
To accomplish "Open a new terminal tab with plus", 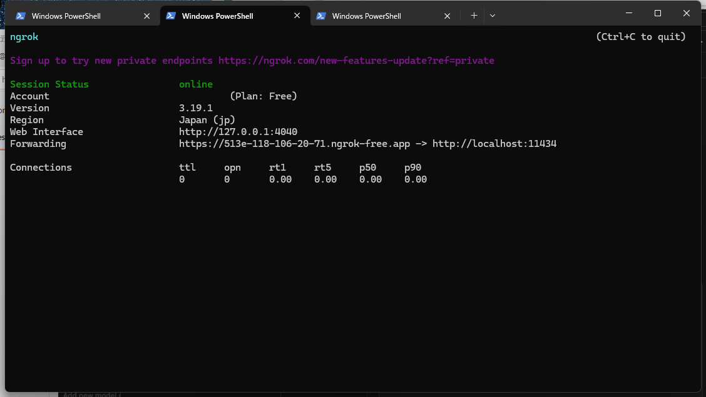I will [474, 16].
